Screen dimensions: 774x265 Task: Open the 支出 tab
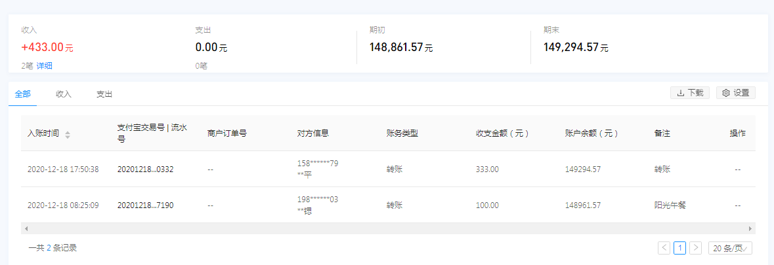(104, 94)
